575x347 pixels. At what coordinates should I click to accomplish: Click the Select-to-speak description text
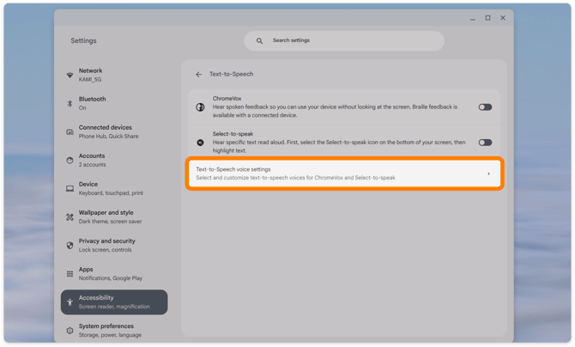[x=339, y=147]
